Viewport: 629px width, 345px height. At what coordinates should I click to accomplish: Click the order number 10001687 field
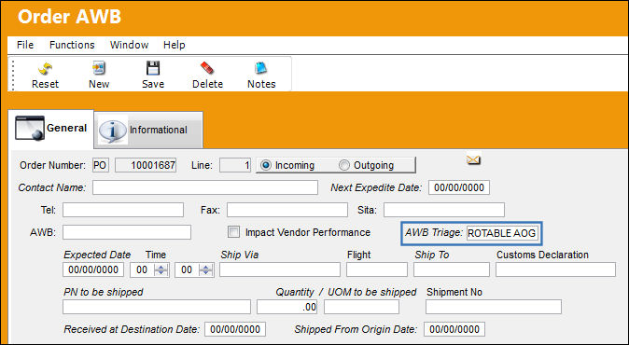point(146,165)
